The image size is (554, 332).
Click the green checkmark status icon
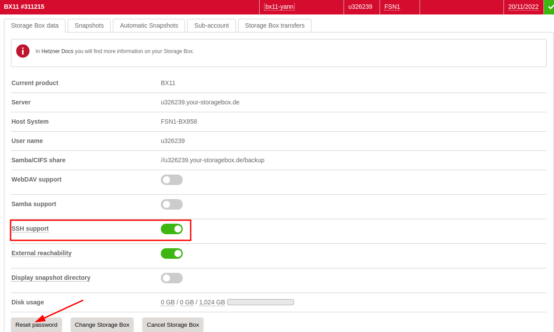[549, 7]
